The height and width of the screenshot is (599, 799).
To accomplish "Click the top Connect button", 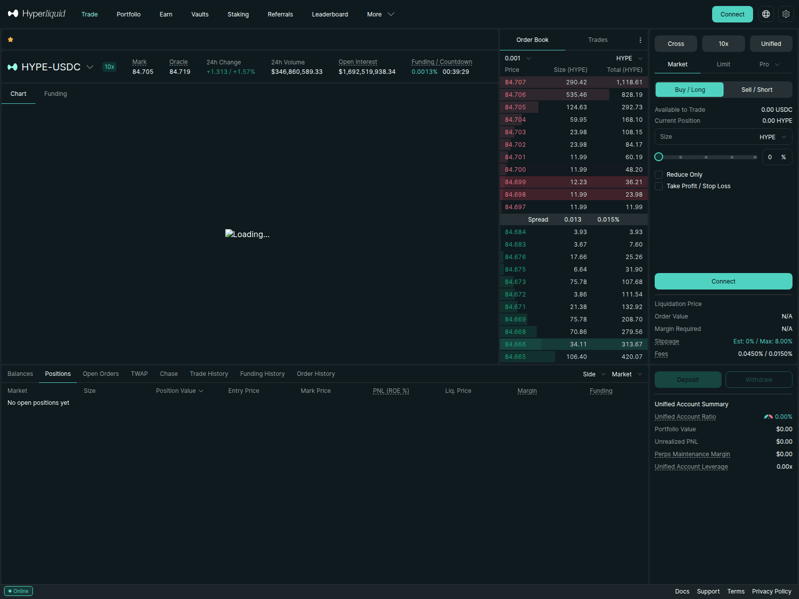I will click(x=732, y=14).
